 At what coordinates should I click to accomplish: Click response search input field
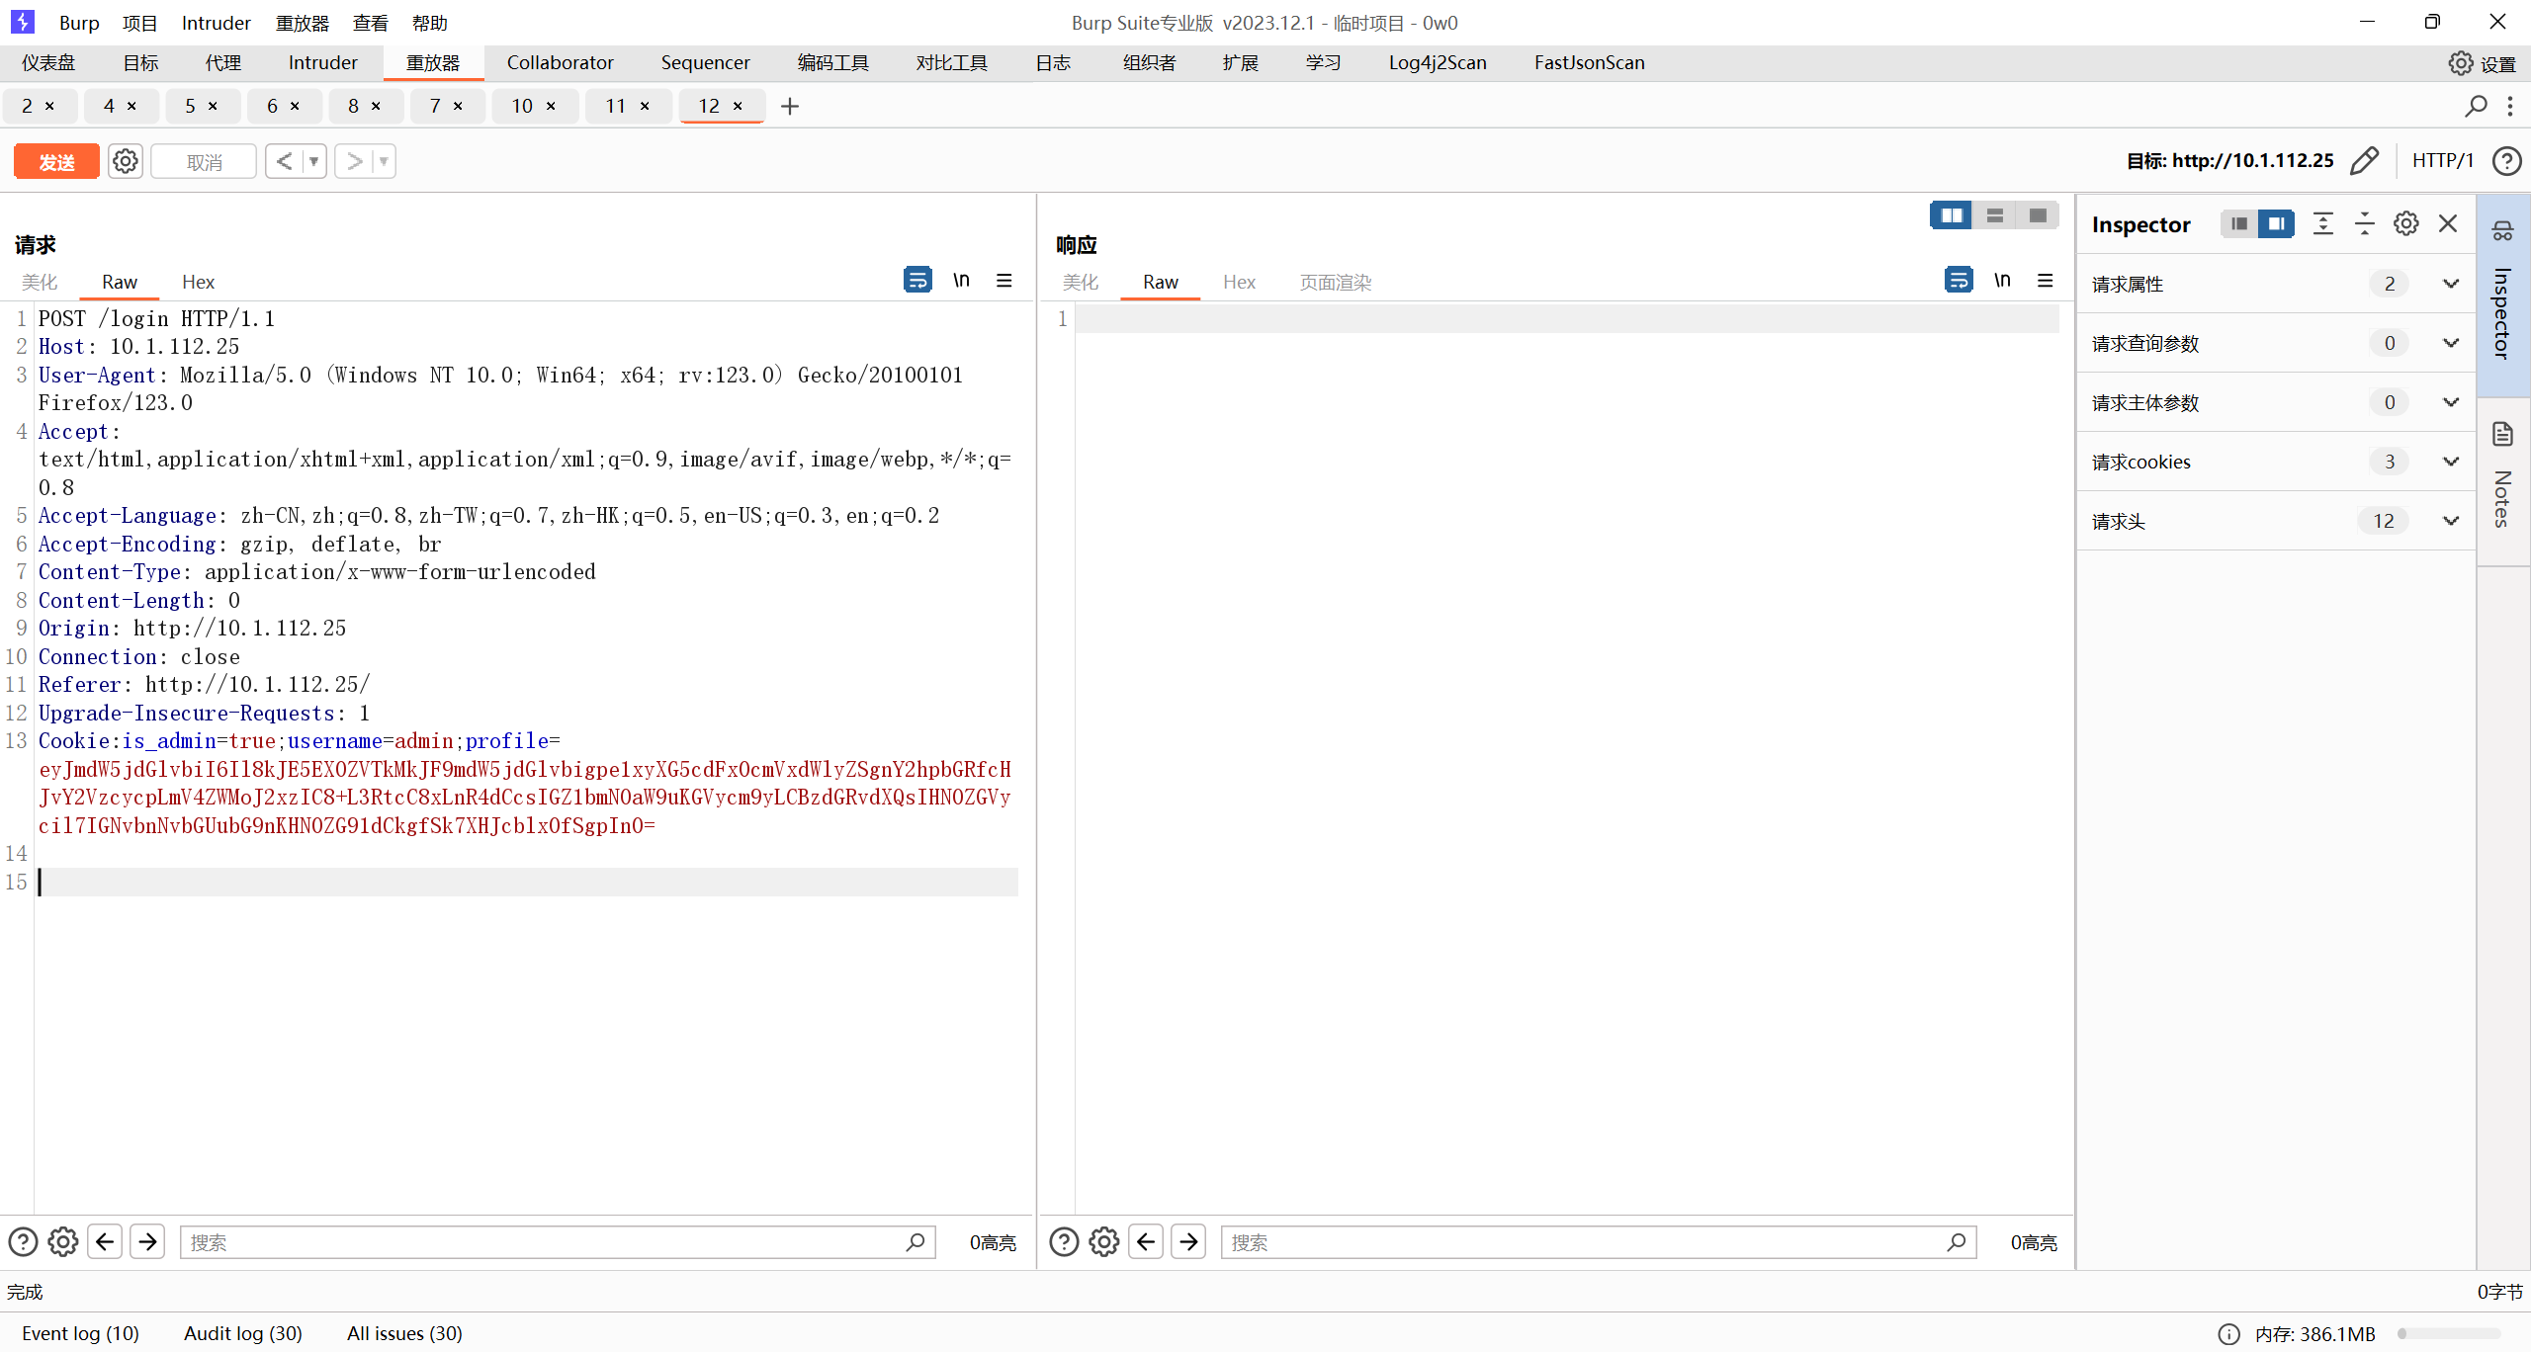point(1599,1242)
